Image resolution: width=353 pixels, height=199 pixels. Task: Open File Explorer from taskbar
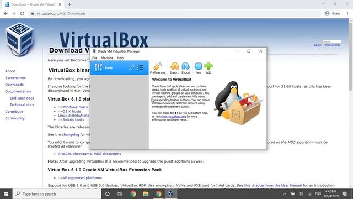click(x=146, y=194)
